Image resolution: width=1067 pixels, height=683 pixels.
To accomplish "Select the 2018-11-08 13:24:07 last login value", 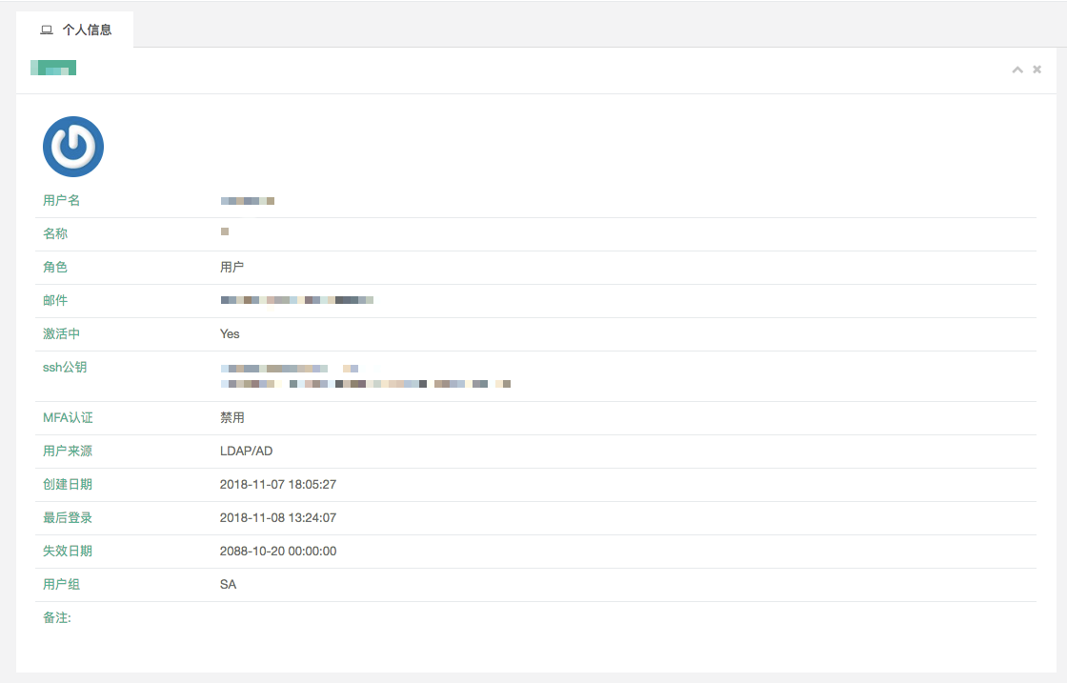I will [278, 517].
